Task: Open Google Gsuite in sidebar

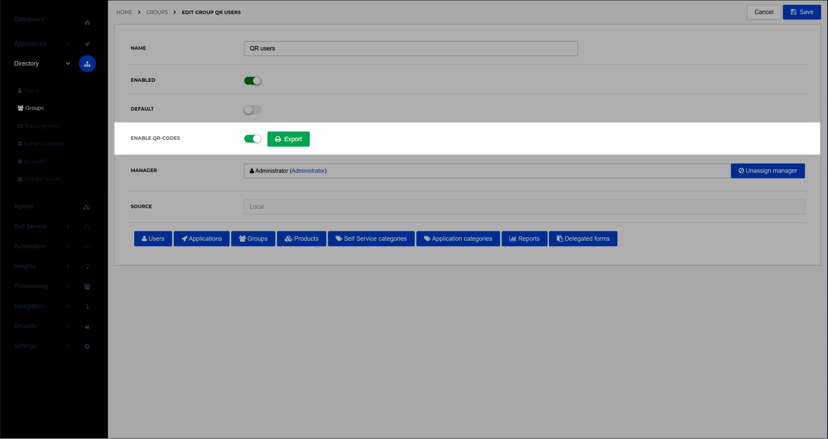Action: pos(39,179)
